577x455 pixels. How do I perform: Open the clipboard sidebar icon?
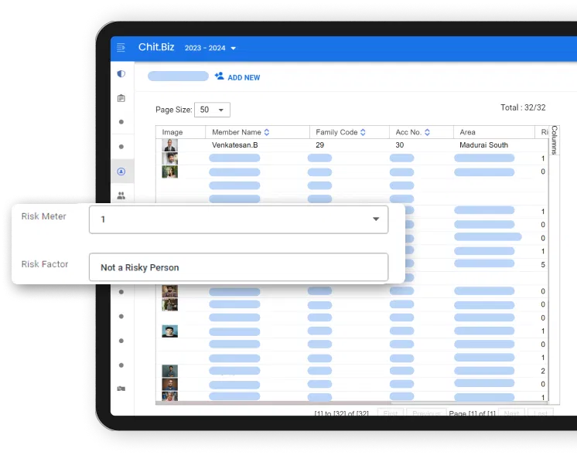click(x=121, y=98)
